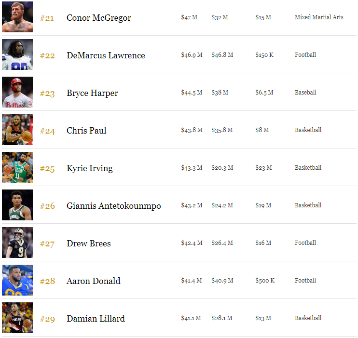Click the Mixed Martial Arts sport label
Image resolution: width=358 pixels, height=338 pixels.
coord(319,17)
